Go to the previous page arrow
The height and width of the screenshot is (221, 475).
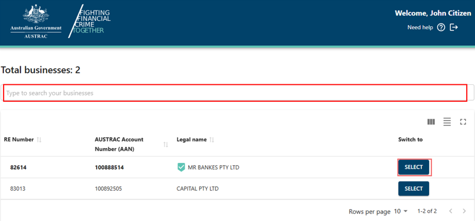(x=451, y=211)
